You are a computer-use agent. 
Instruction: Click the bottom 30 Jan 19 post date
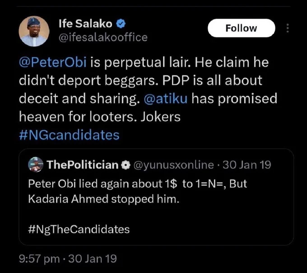(x=93, y=259)
